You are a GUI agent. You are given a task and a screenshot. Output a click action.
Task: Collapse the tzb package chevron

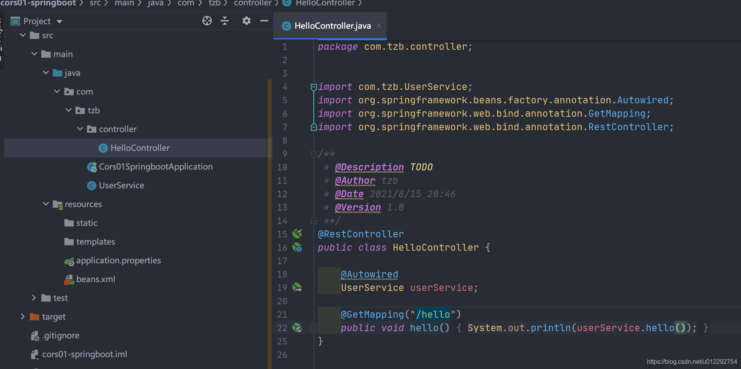coord(69,110)
